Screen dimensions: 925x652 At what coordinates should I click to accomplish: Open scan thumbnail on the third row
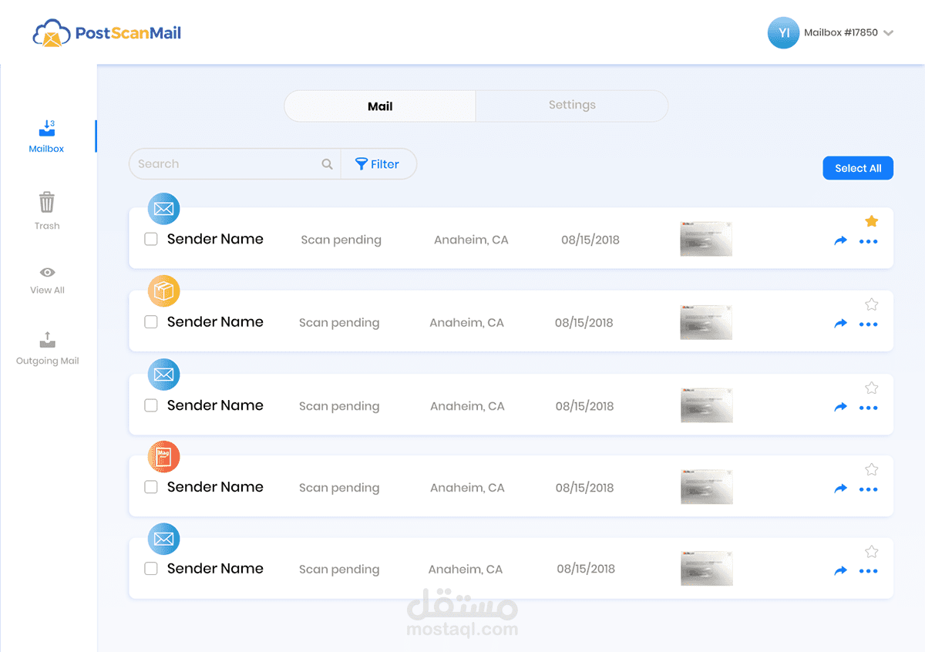[x=706, y=405]
